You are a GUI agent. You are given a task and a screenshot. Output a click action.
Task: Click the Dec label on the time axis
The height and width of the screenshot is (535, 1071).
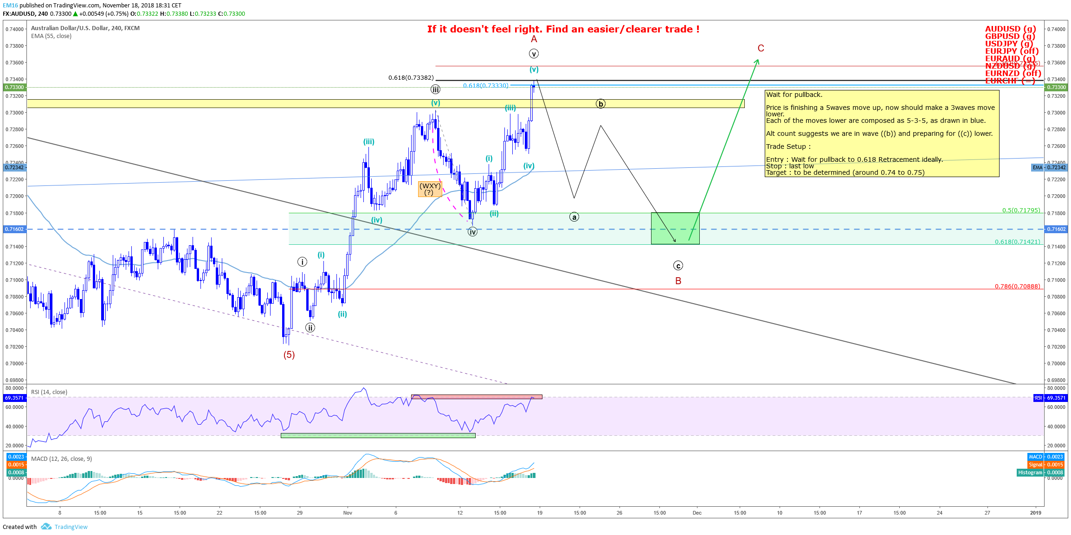(x=697, y=513)
